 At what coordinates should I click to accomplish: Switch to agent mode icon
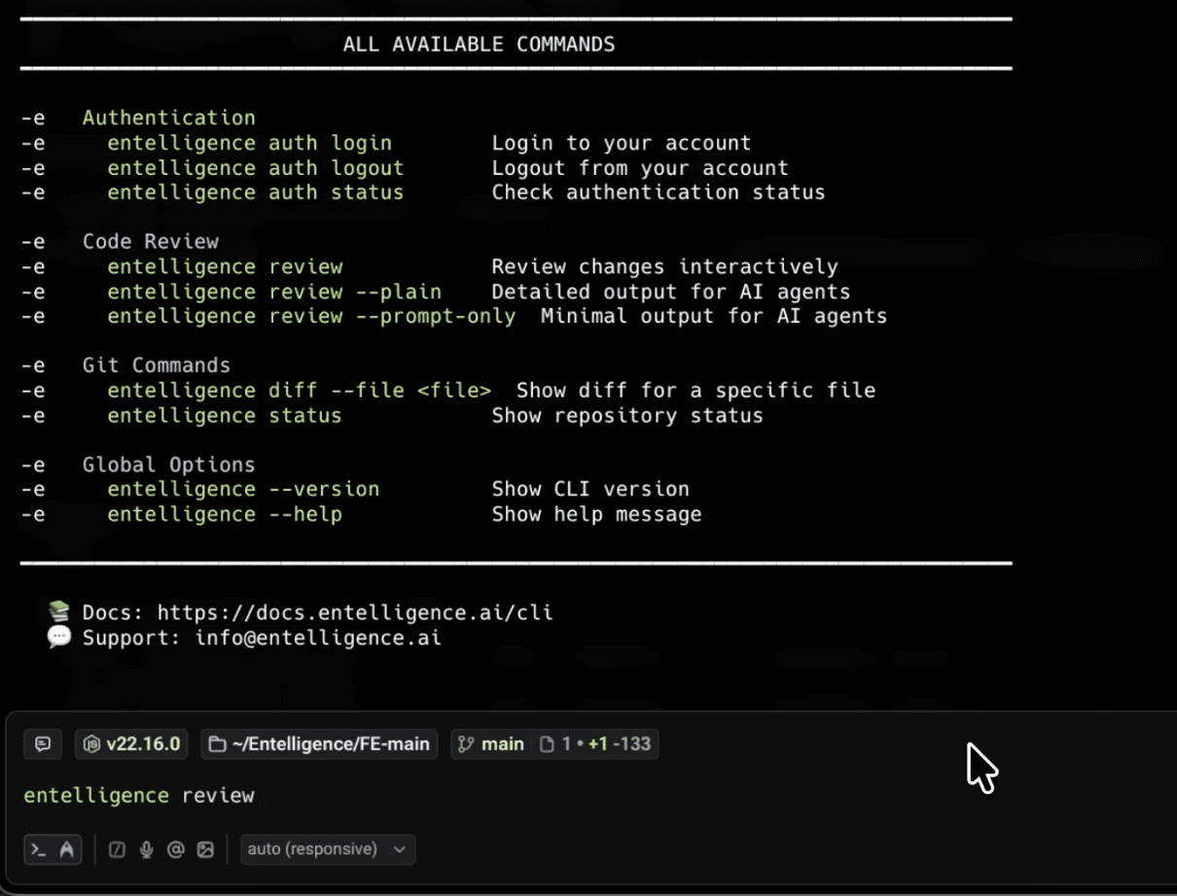[x=67, y=849]
